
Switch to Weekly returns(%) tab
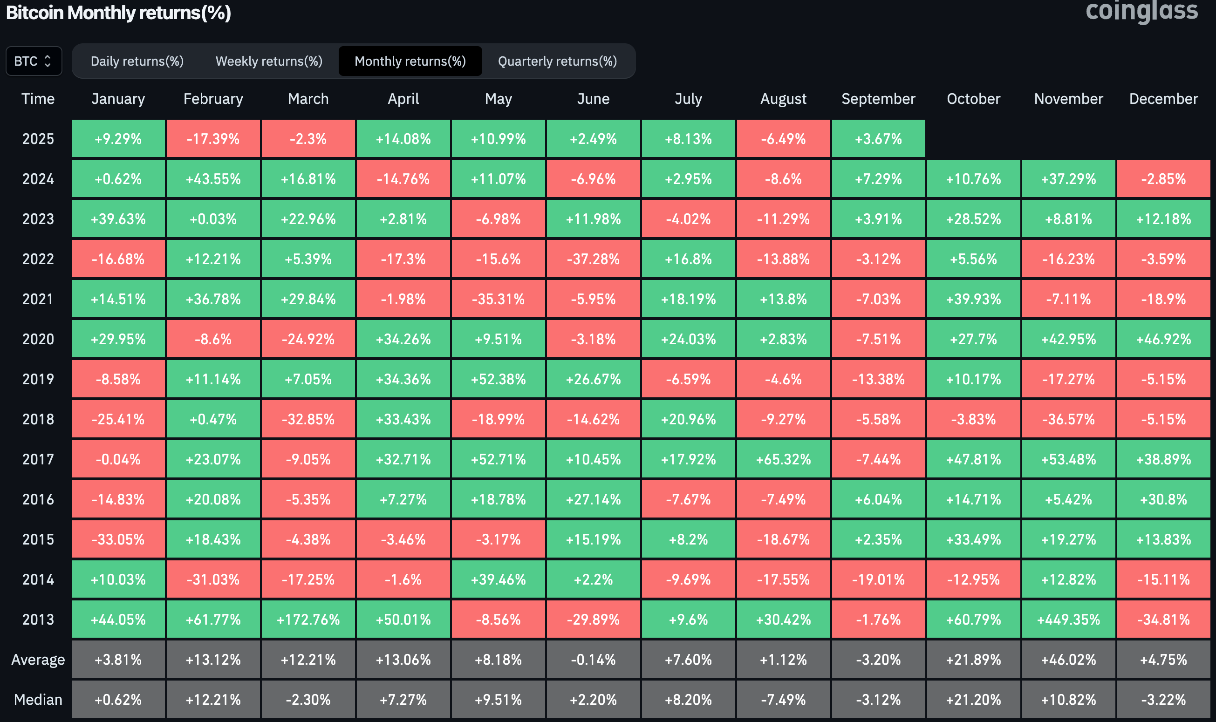269,61
